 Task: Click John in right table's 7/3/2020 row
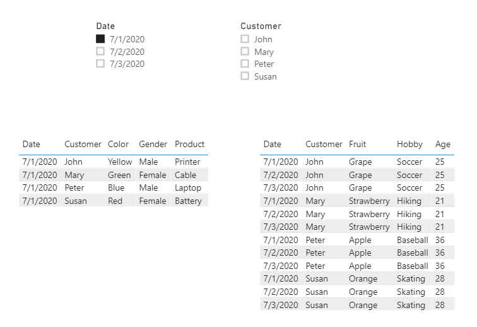click(x=314, y=187)
